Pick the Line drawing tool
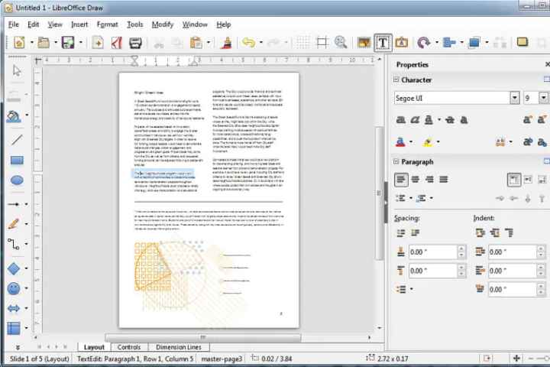 (16, 139)
